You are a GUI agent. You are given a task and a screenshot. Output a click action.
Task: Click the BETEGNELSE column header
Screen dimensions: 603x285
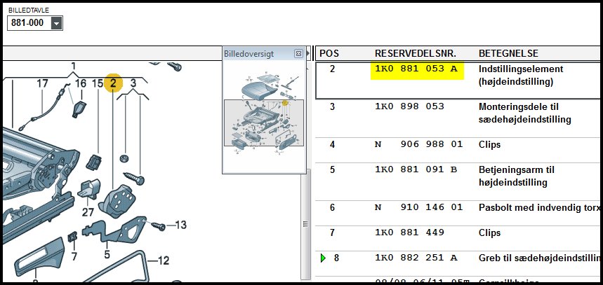(510, 53)
